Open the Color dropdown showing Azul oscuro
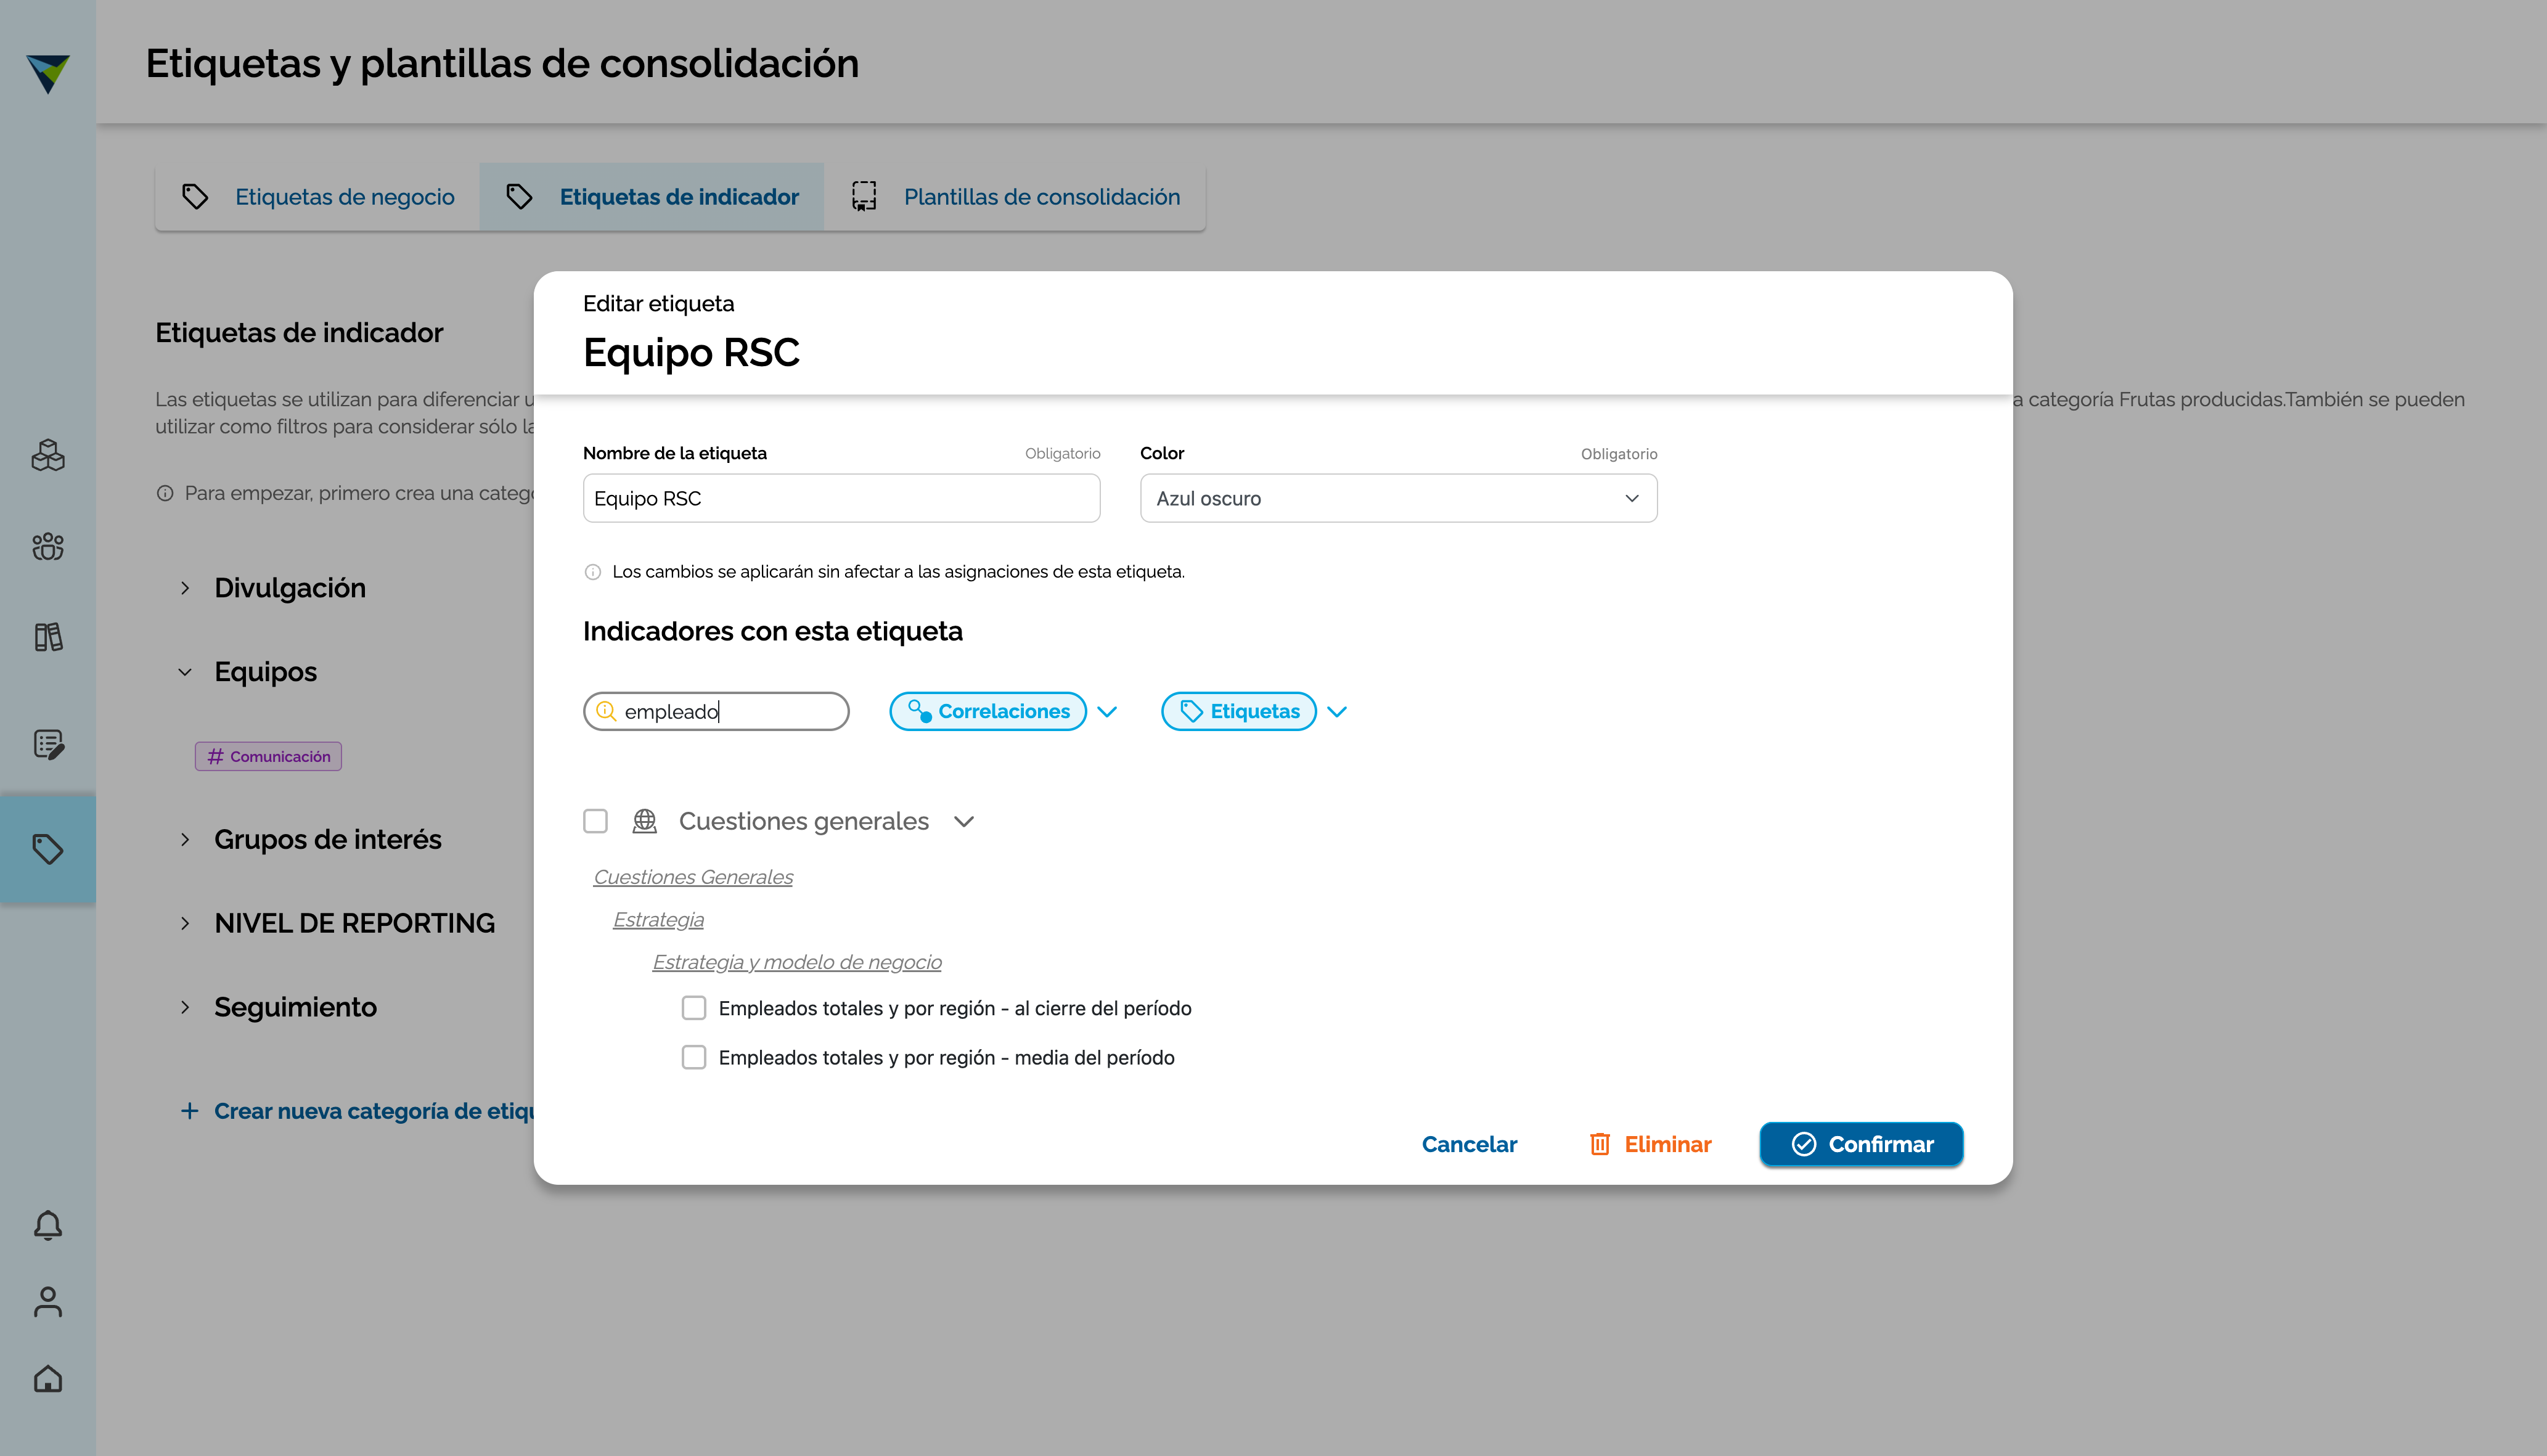The width and height of the screenshot is (2547, 1456). [x=1398, y=498]
